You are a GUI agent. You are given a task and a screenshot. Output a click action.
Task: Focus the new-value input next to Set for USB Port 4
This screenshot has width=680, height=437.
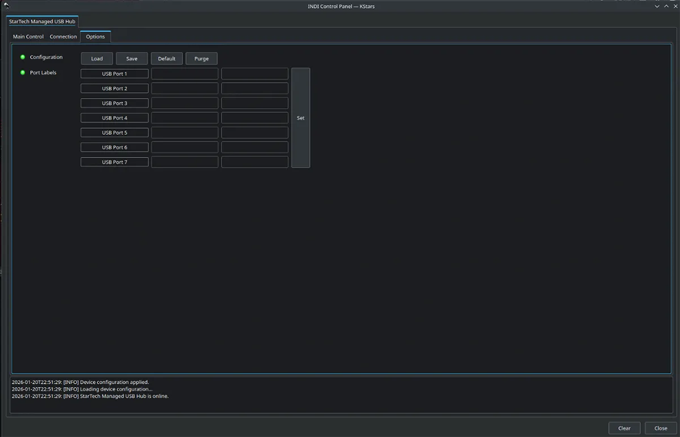tap(255, 118)
